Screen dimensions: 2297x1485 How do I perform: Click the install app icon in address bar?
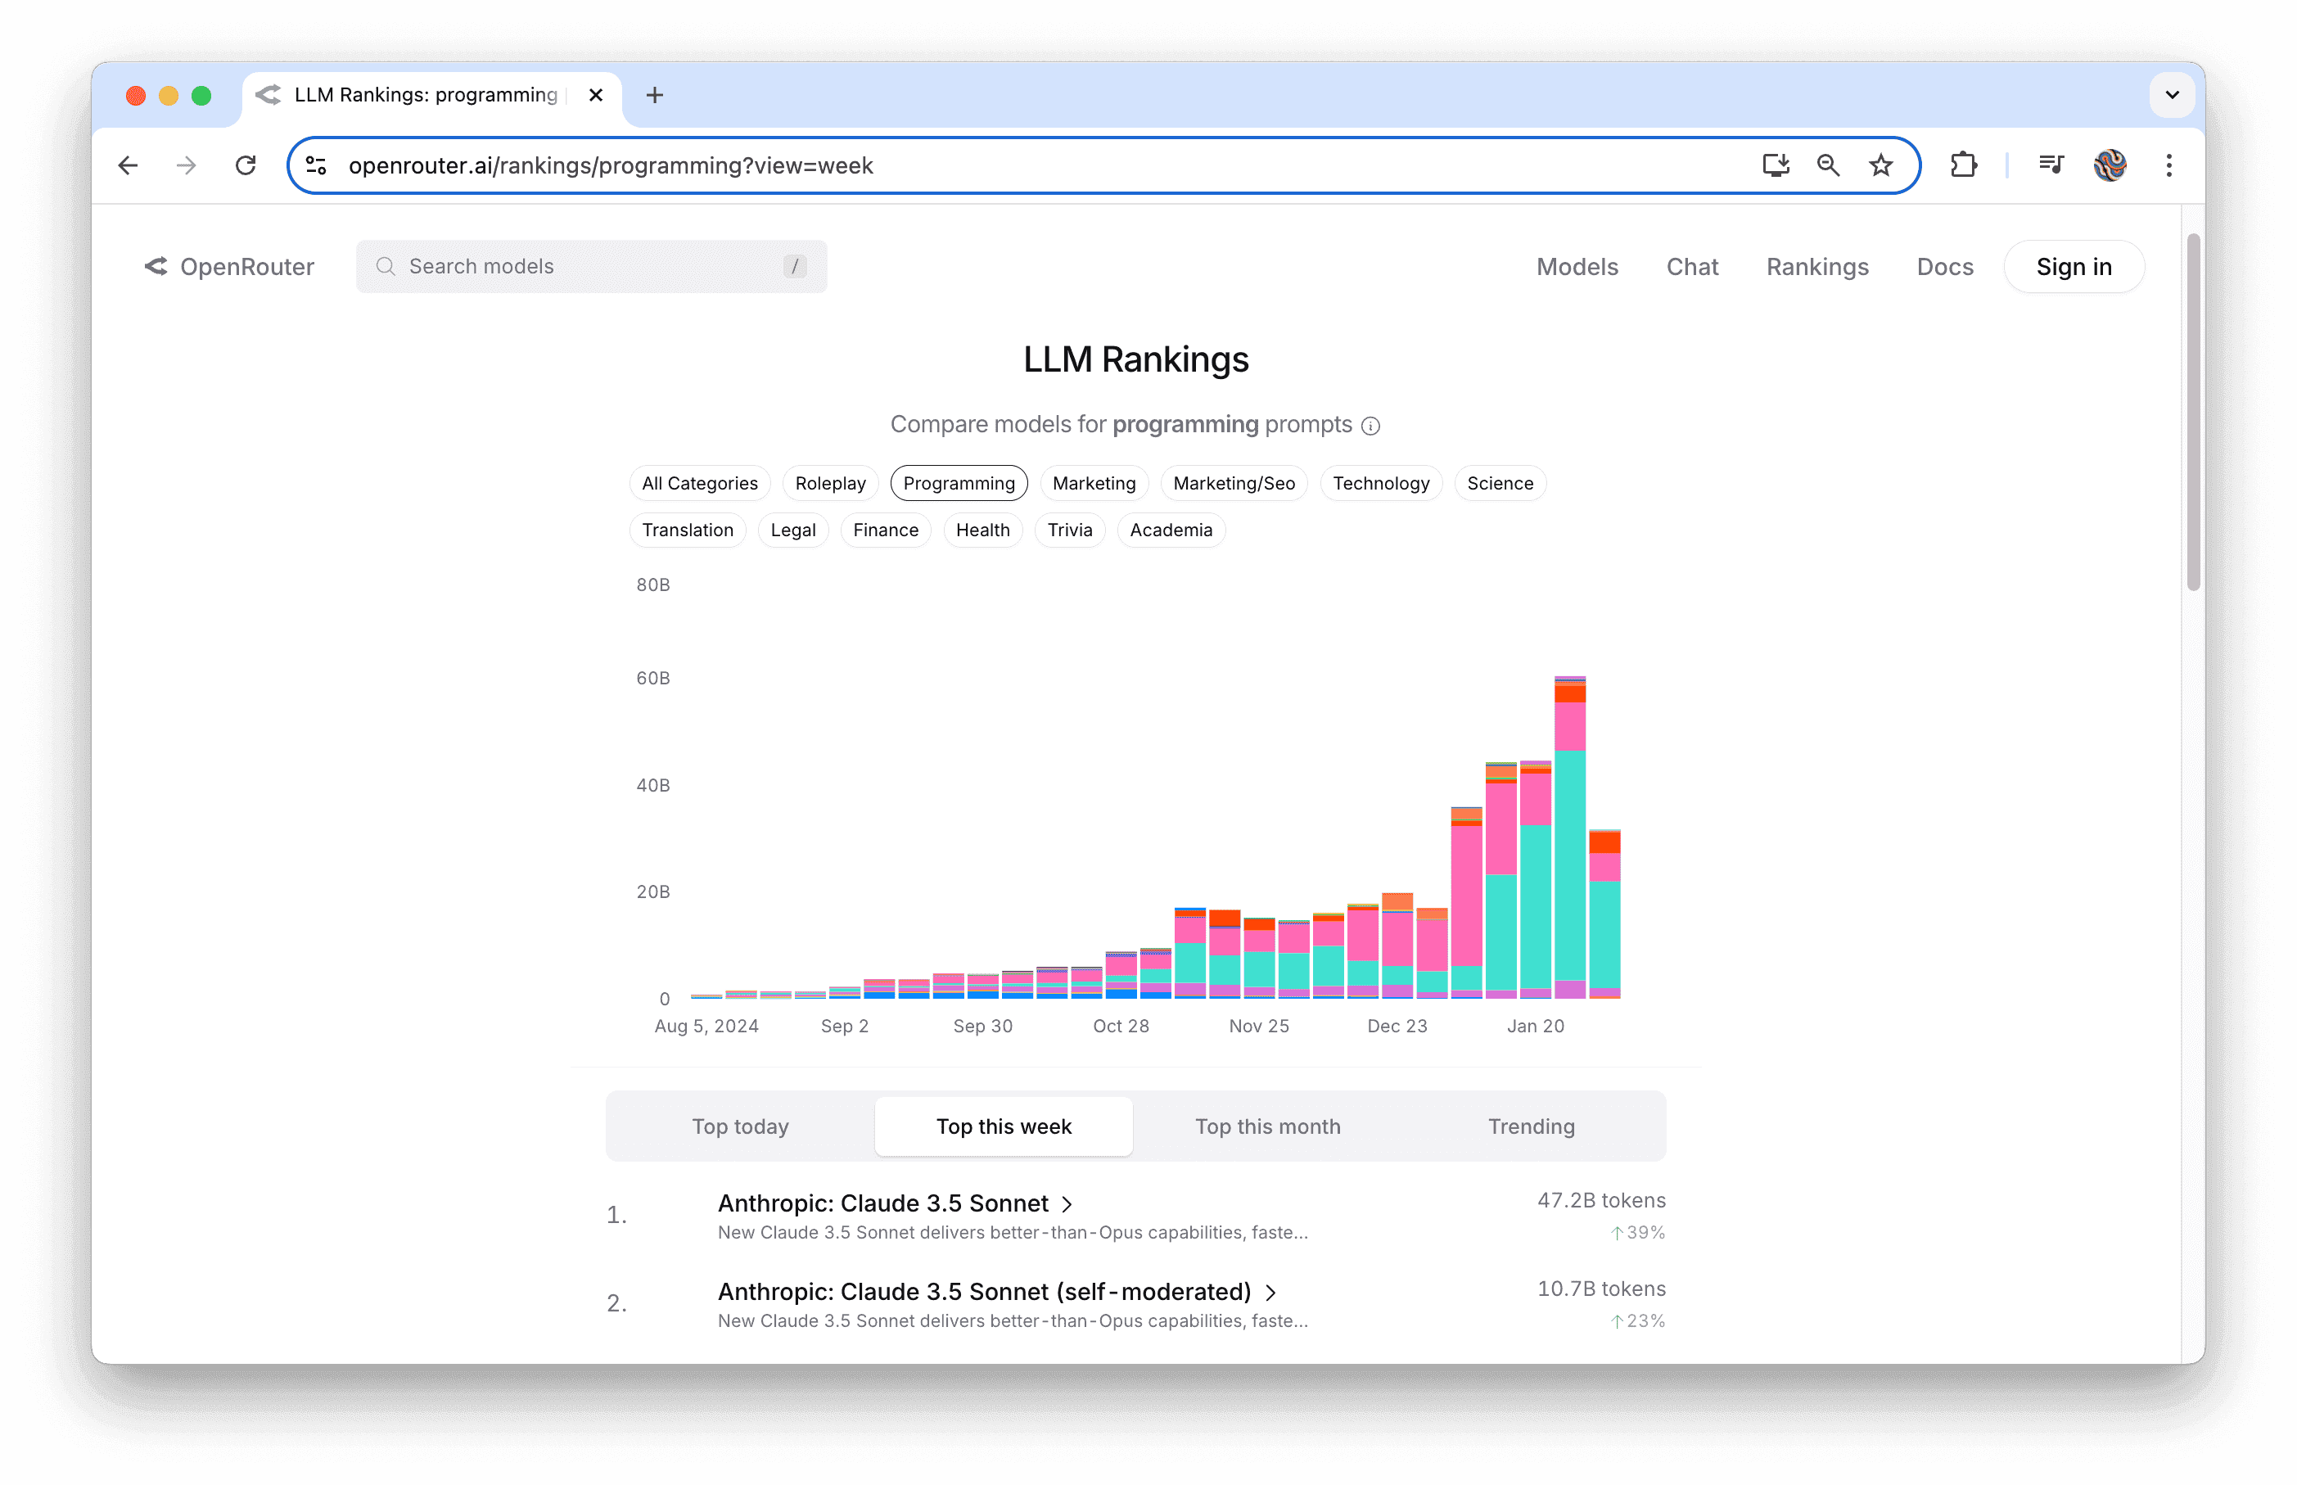pos(1776,166)
